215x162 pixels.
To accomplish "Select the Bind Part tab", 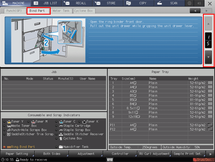I will point(38,11).
